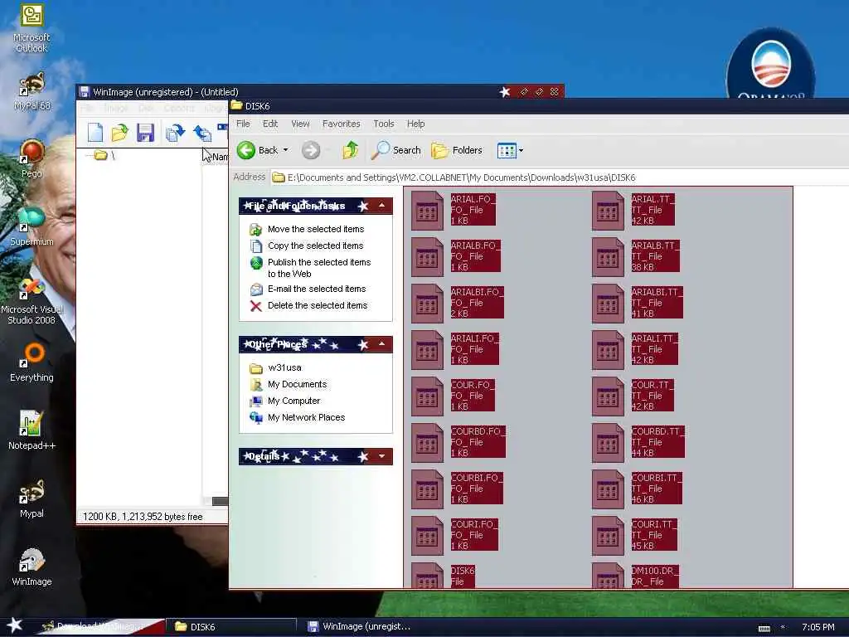Screen dimensions: 849x637
Task: Open the star Start button on taskbar
Action: 14,625
